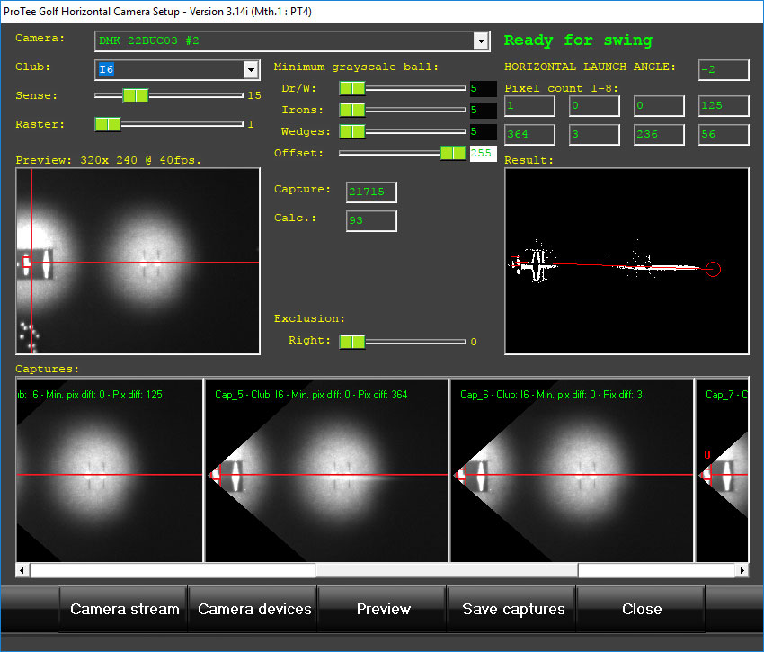This screenshot has height=652, width=764.
Task: Click the Dr/W value box showing 5
Action: 483,88
